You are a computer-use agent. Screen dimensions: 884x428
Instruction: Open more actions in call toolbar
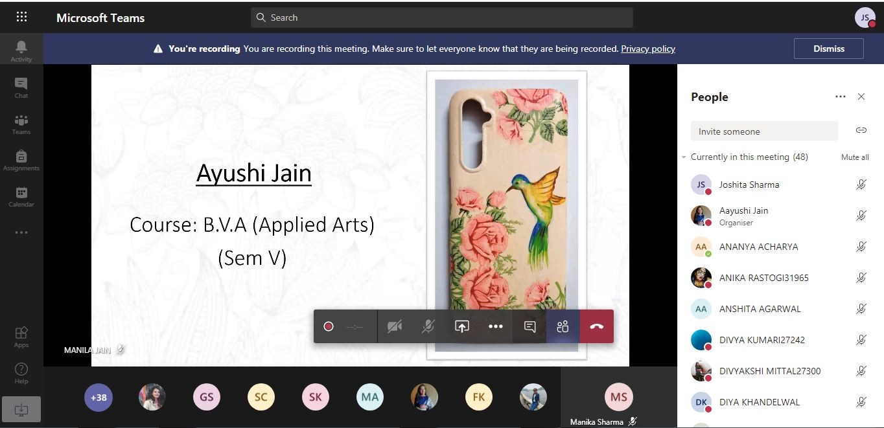[x=496, y=326]
